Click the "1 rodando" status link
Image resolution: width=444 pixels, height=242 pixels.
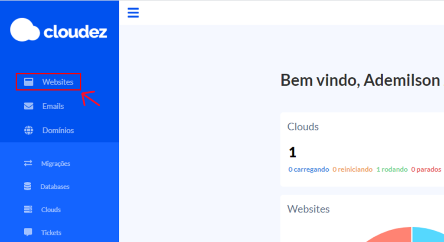tap(392, 170)
